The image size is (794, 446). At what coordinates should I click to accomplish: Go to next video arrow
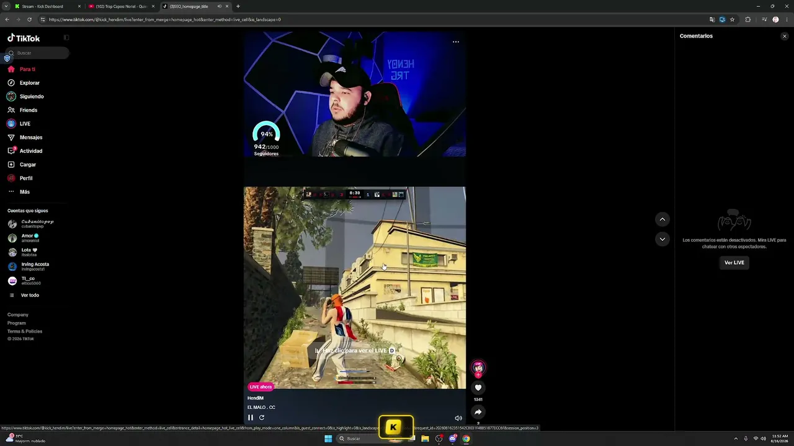[x=662, y=239]
